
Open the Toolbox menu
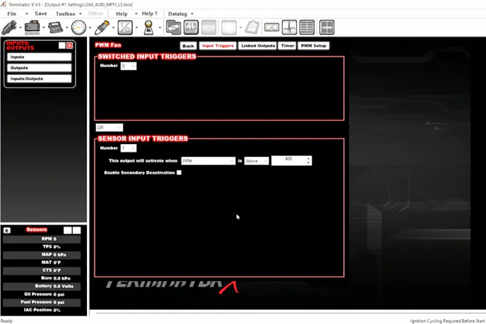[x=66, y=13]
